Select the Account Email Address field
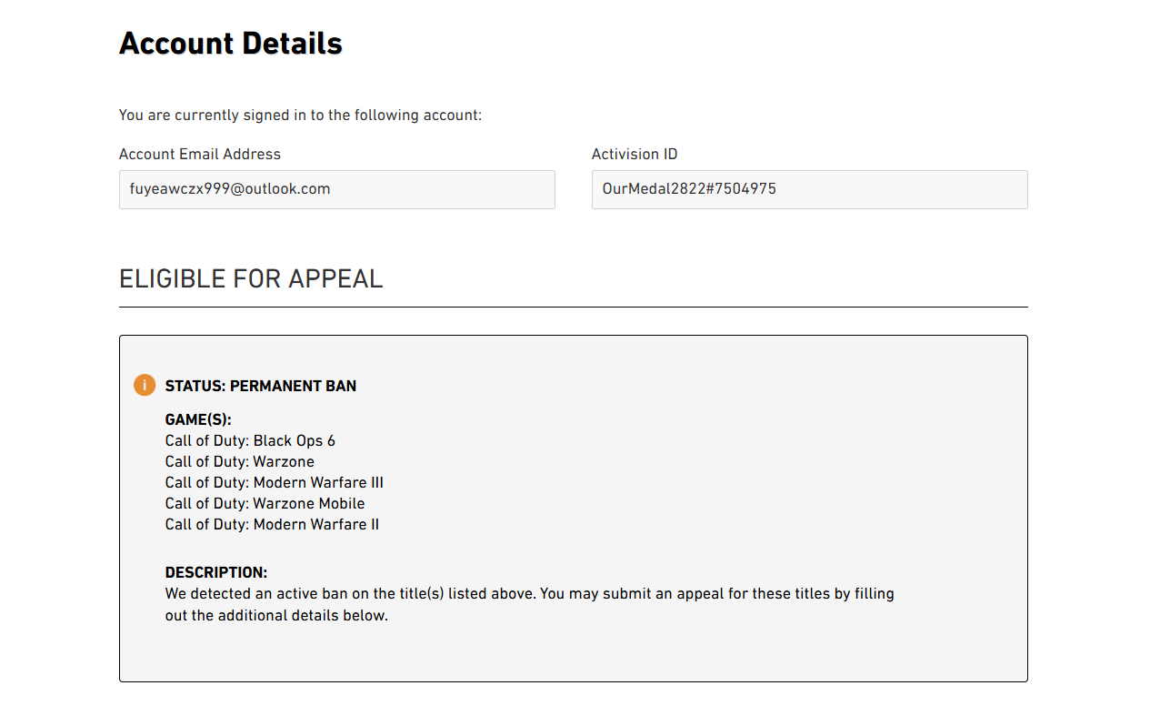Screen dimensions: 1170x726 (x=337, y=189)
